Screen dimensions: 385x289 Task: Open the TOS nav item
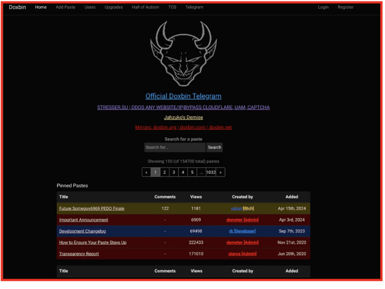(172, 7)
